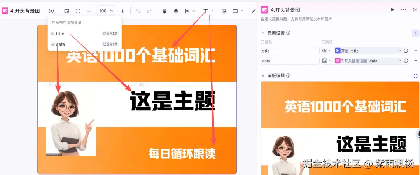Click the title element name field
The width and height of the screenshot is (420, 175).
(x=290, y=51)
